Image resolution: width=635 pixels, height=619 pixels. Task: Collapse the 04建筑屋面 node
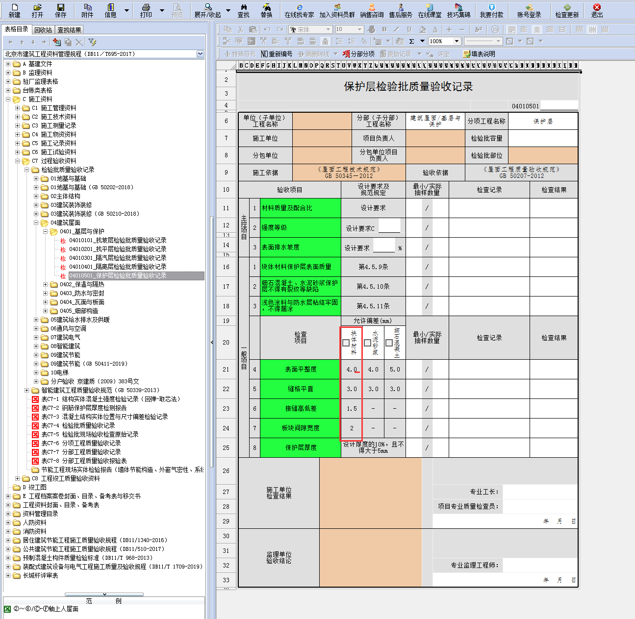pyautogui.click(x=36, y=223)
